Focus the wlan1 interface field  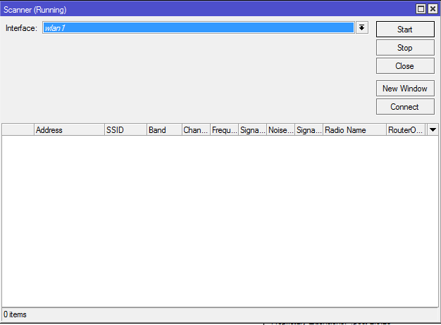(199, 28)
